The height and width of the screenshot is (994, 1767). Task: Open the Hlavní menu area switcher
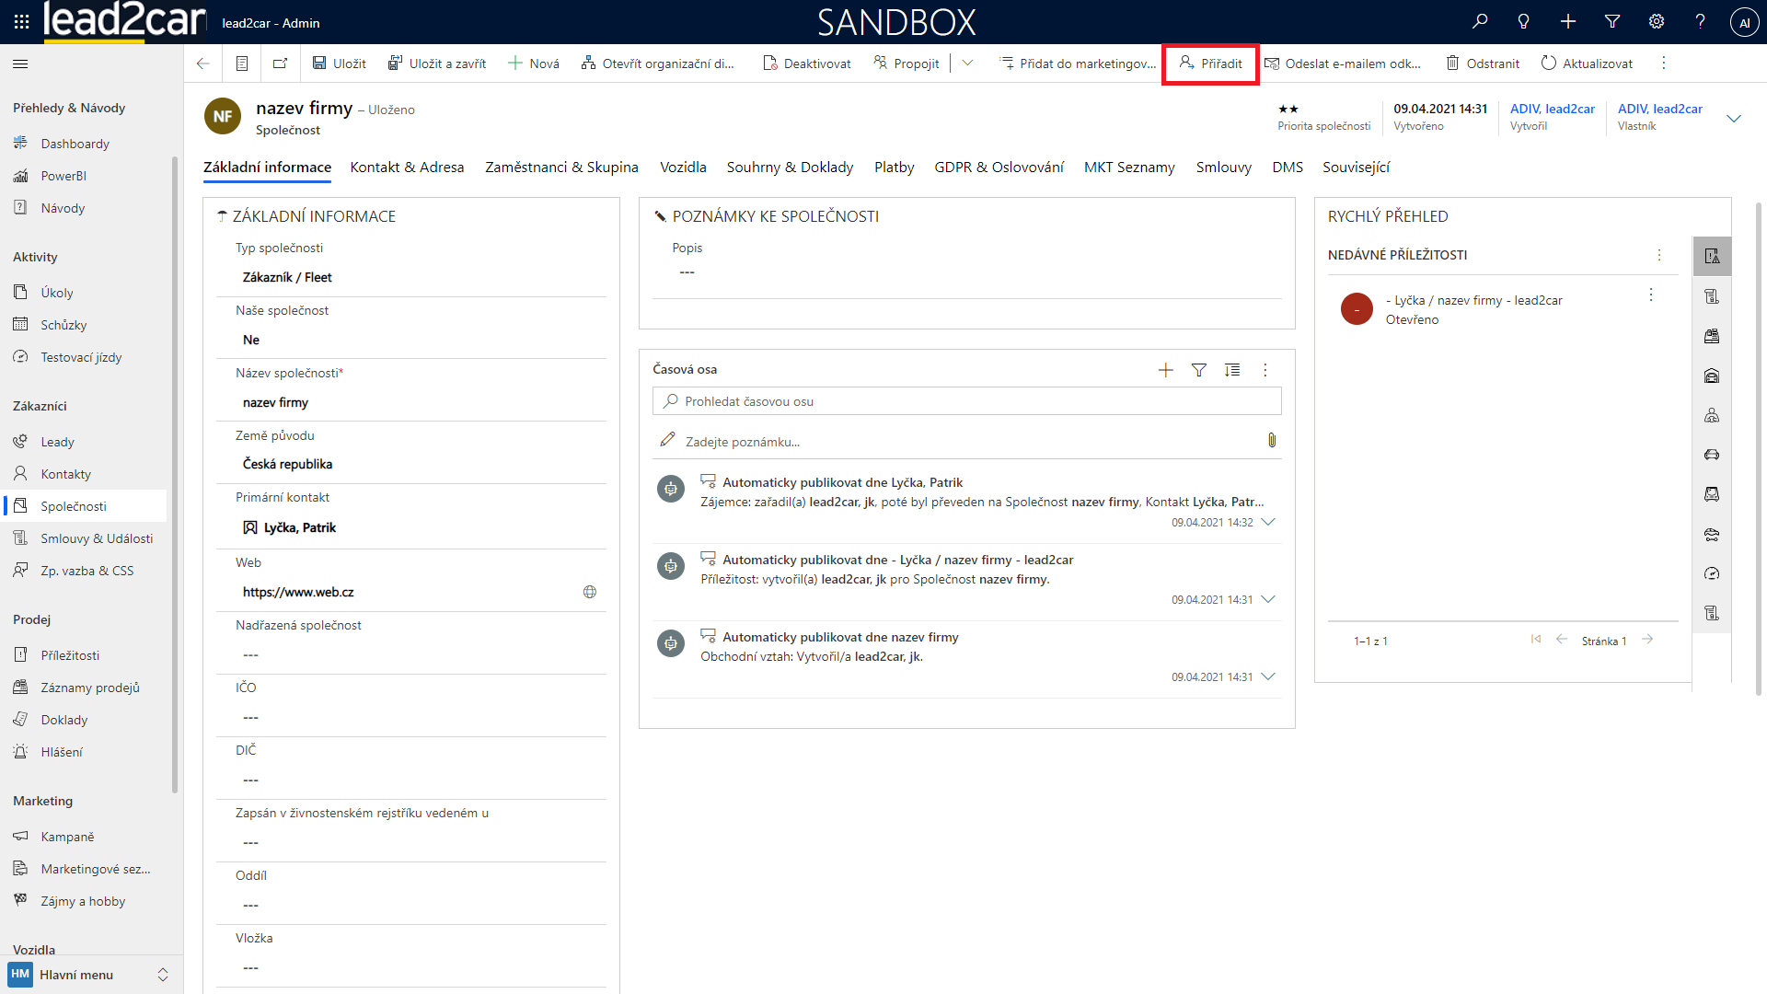point(89,975)
